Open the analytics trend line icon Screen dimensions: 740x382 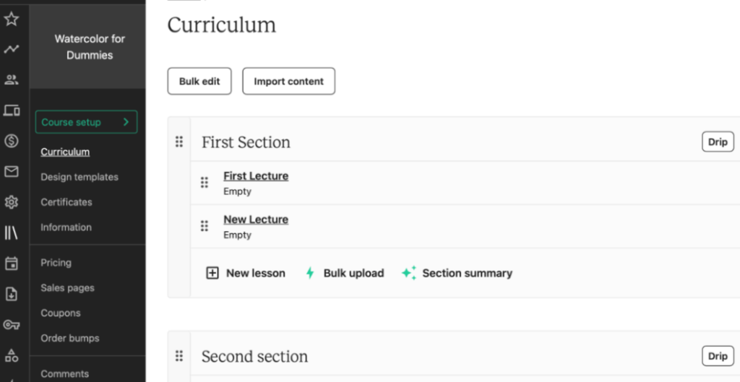[x=12, y=48]
